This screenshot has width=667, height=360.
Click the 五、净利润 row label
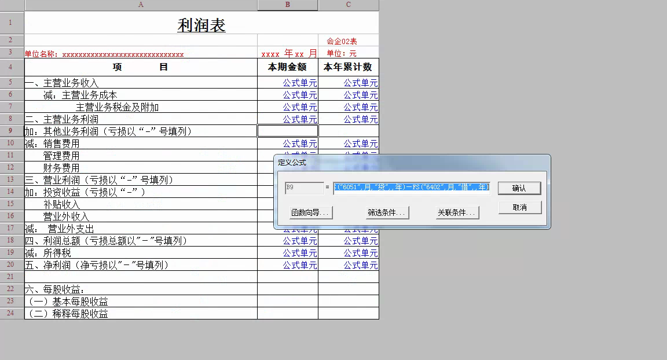pos(141,265)
